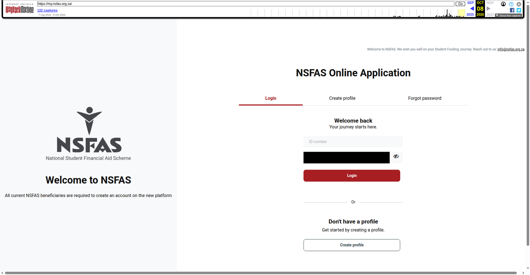Image resolution: width=530 pixels, height=275 pixels.
Task: Open the Wayback help question-mark icon
Action: tap(511, 4)
